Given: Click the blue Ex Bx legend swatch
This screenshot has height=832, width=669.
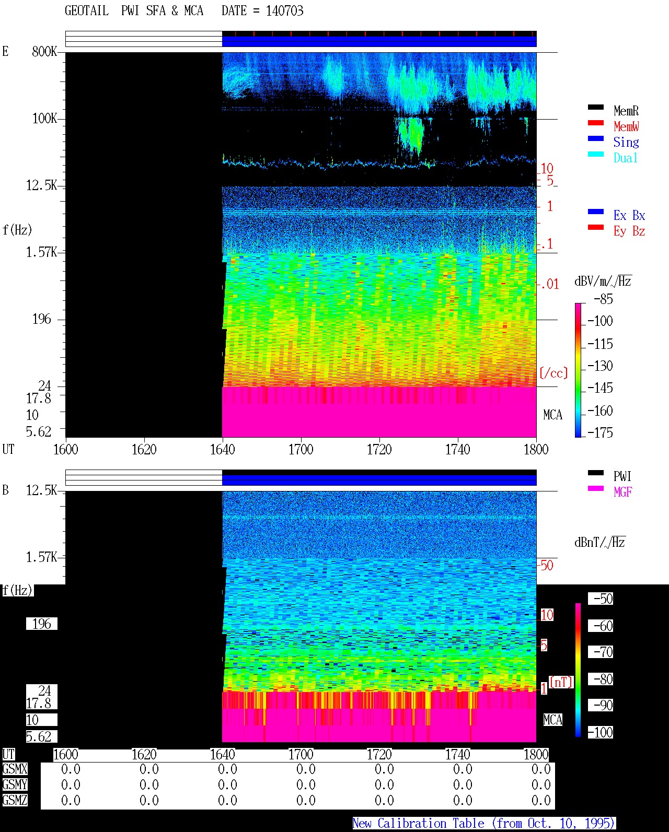Looking at the screenshot, I should pyautogui.click(x=596, y=212).
